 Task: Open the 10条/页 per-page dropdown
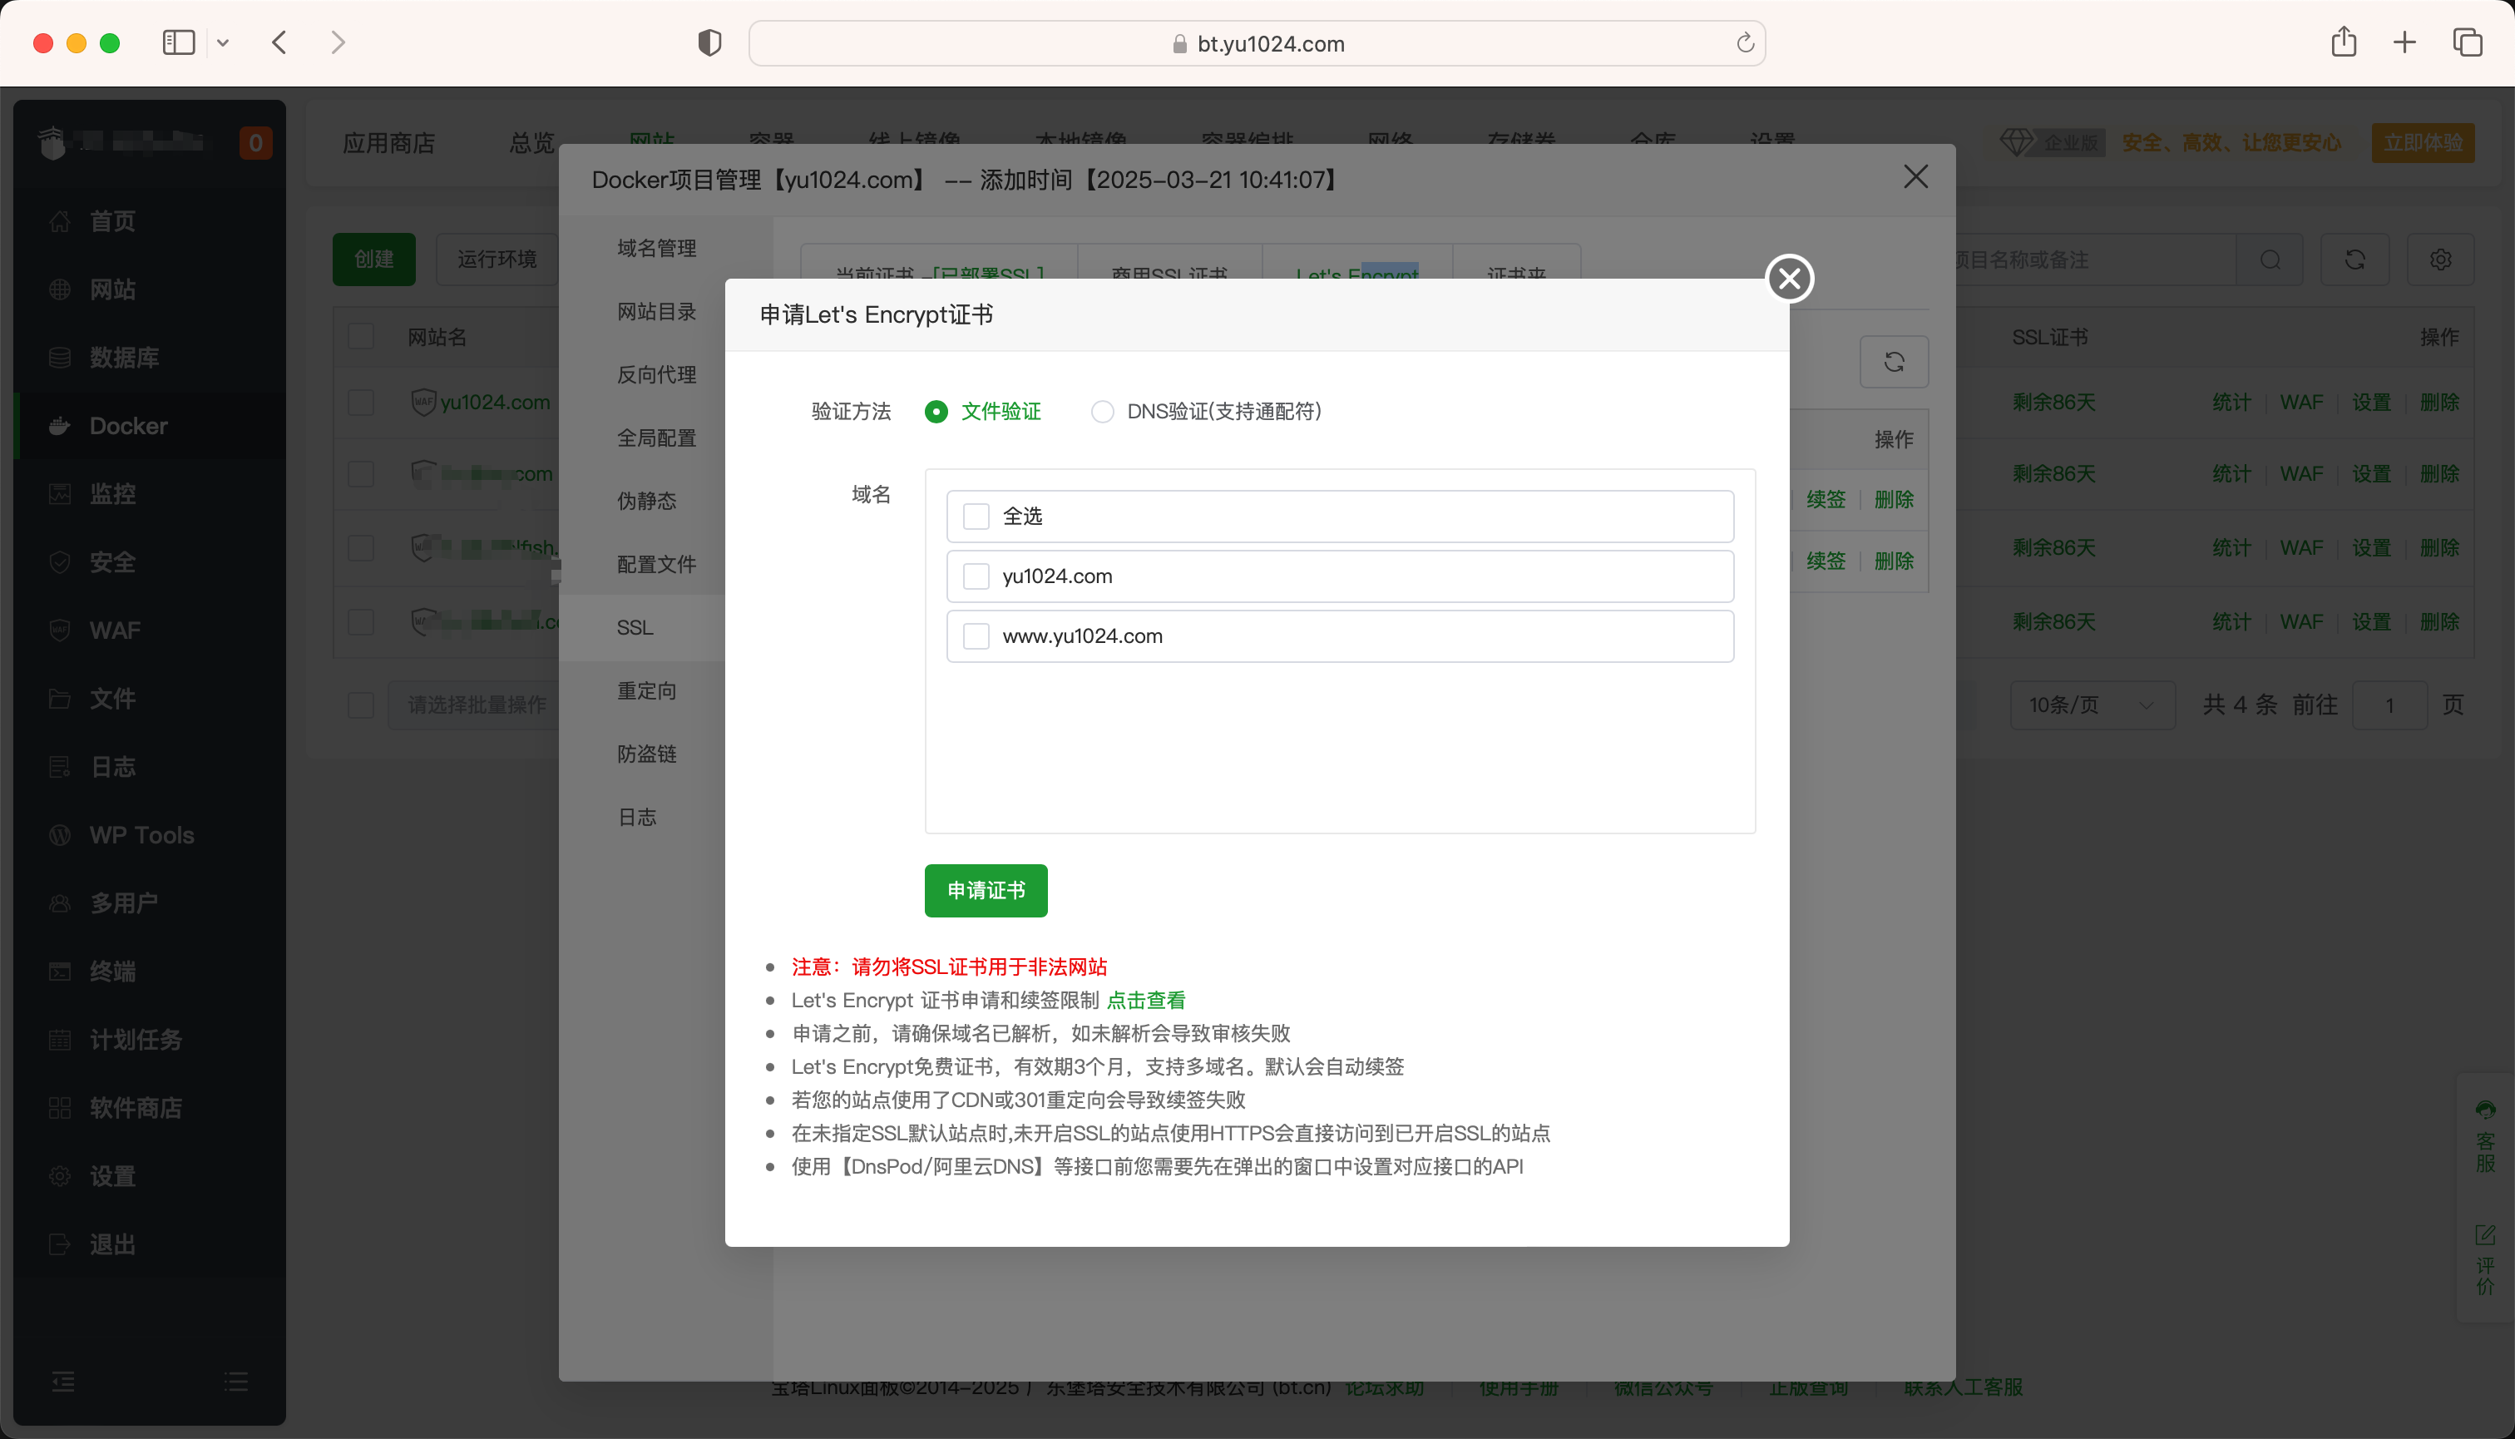[x=2091, y=705]
